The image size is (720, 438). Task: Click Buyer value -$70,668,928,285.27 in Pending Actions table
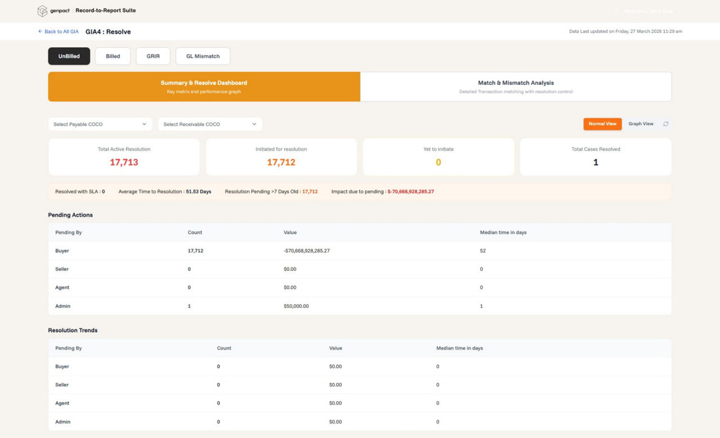307,251
